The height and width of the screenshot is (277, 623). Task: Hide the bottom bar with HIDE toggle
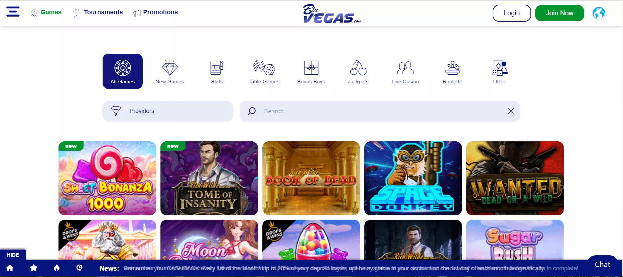(x=13, y=255)
